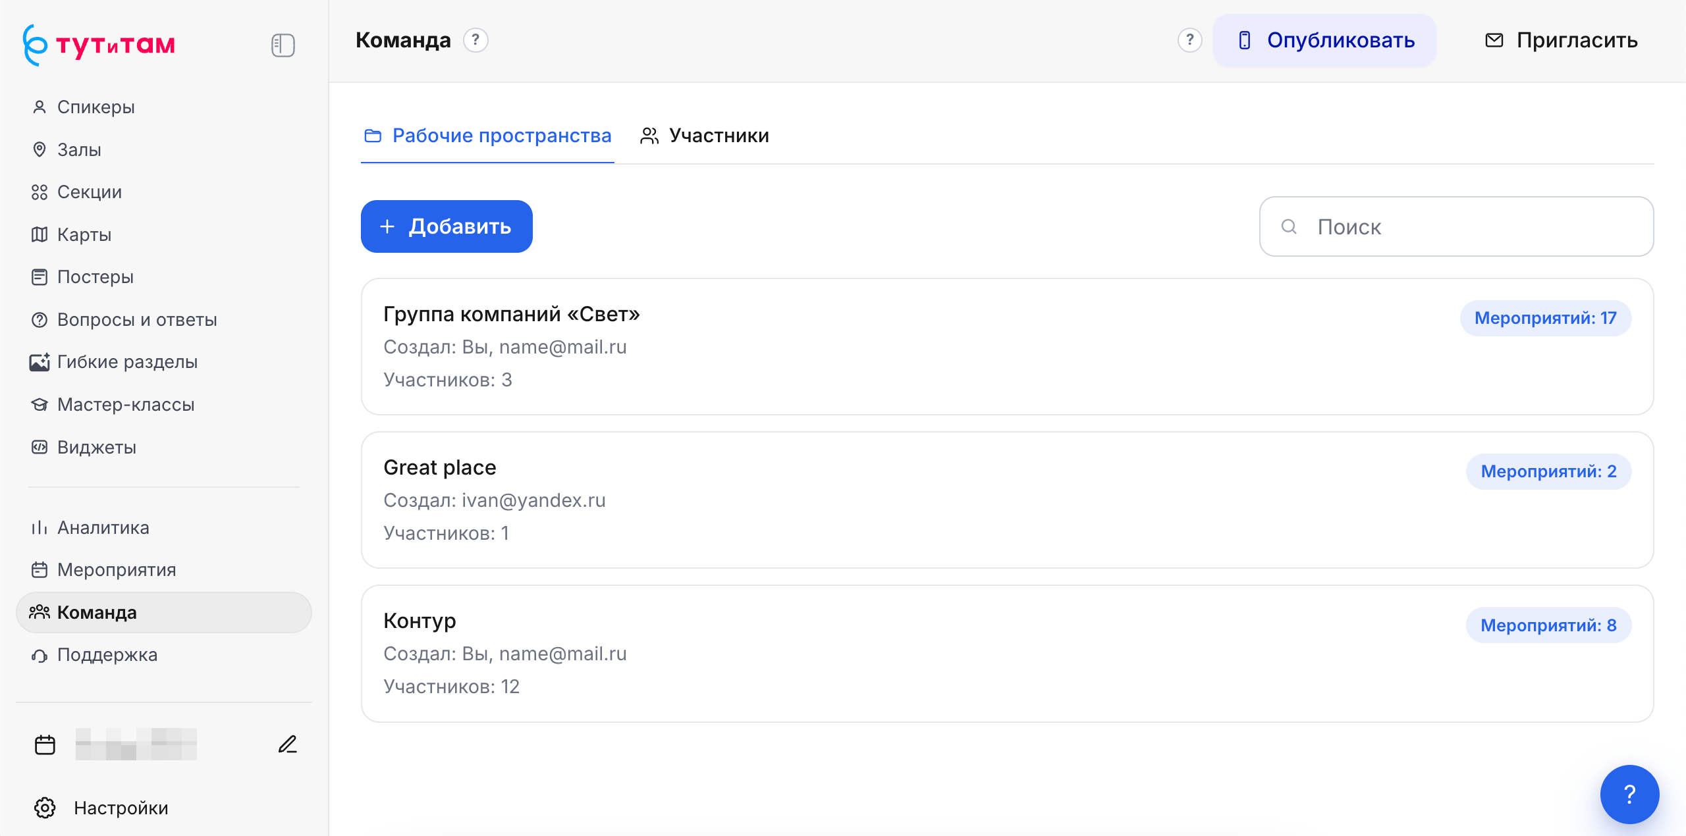Click the pencil edit icon in sidebar
The image size is (1686, 836).
[x=288, y=745]
